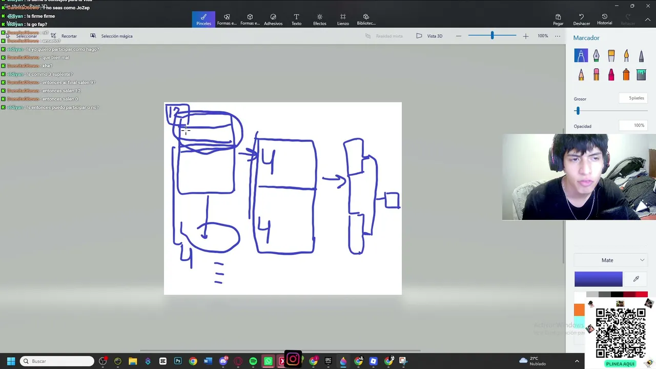This screenshot has height=369, width=656.
Task: Click the taskbar Buscar search box
Action: pos(57,361)
